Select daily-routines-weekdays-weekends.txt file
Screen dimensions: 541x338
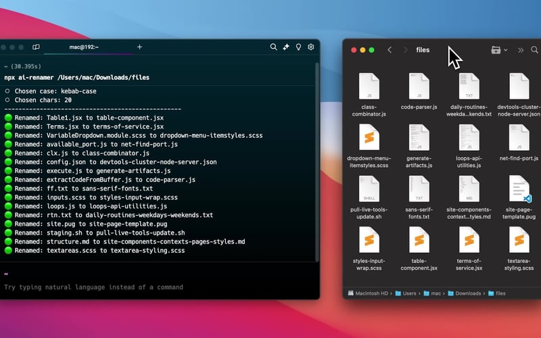469,95
